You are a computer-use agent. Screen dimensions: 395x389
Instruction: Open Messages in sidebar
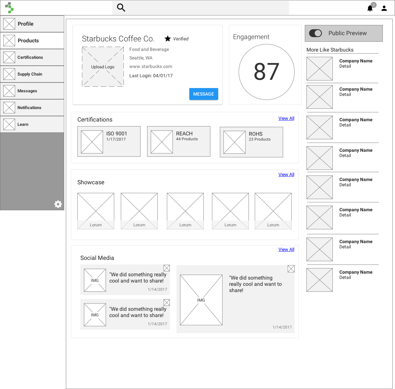(32, 91)
